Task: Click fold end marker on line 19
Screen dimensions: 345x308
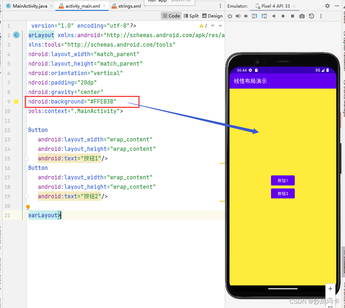Action: (x=26, y=196)
